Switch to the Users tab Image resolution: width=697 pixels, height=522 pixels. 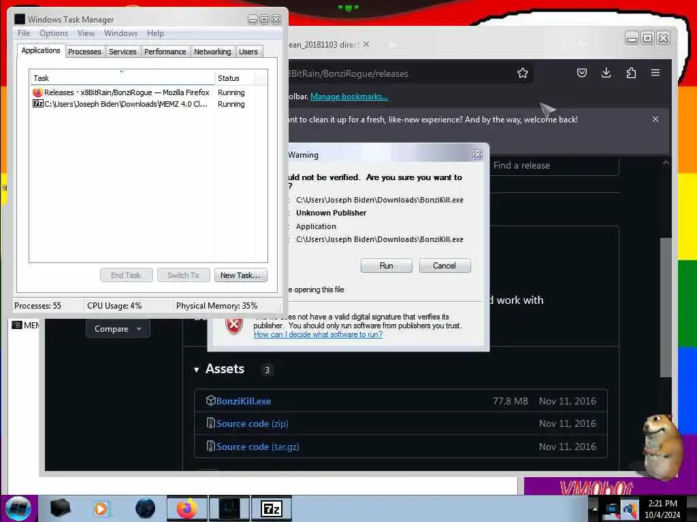tap(248, 52)
